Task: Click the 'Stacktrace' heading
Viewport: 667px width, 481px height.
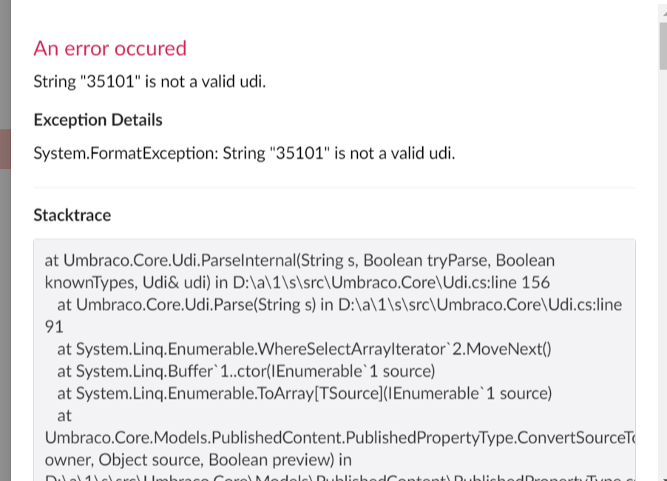Action: click(x=72, y=215)
